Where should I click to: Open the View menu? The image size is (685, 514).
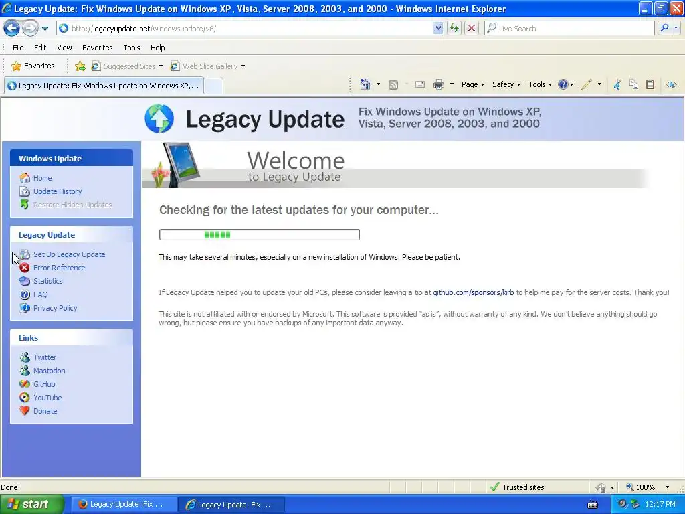[64, 48]
